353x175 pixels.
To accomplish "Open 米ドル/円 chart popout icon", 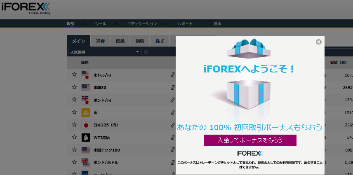I will [173, 75].
